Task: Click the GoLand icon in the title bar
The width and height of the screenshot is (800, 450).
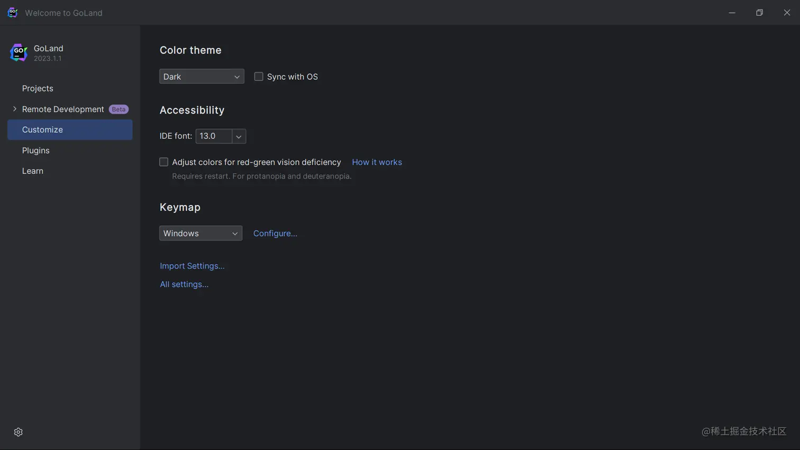Action: click(13, 13)
